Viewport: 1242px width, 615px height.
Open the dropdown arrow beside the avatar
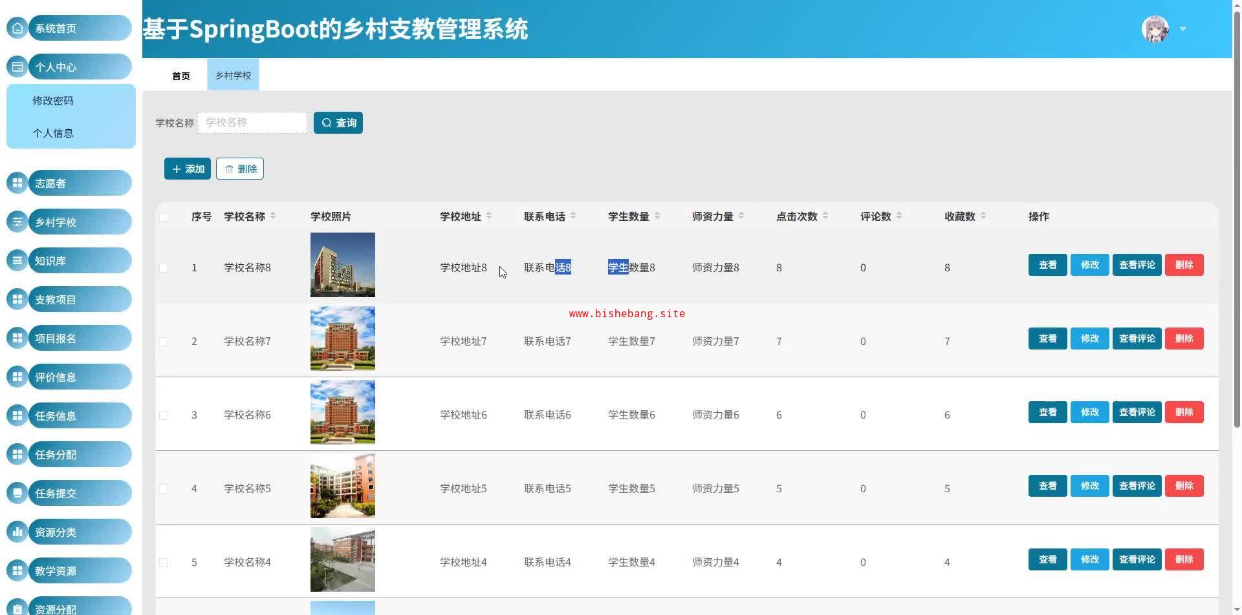coord(1183,29)
